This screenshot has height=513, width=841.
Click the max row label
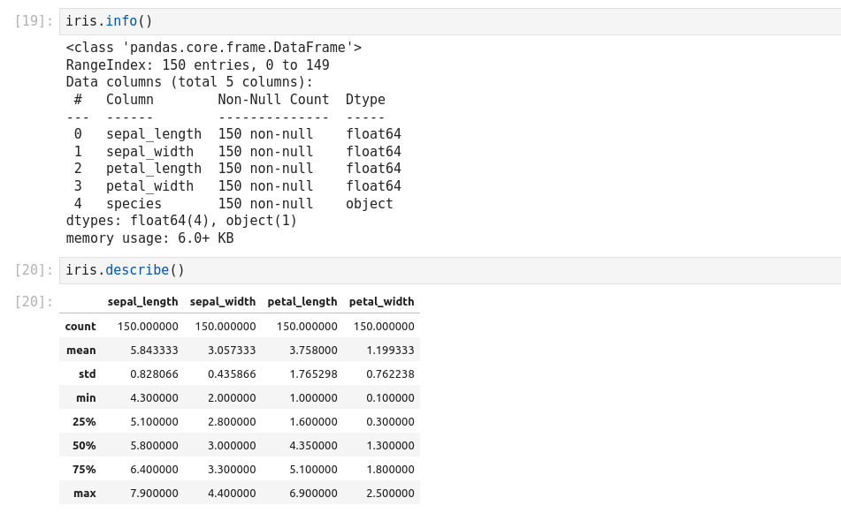pyautogui.click(x=85, y=494)
